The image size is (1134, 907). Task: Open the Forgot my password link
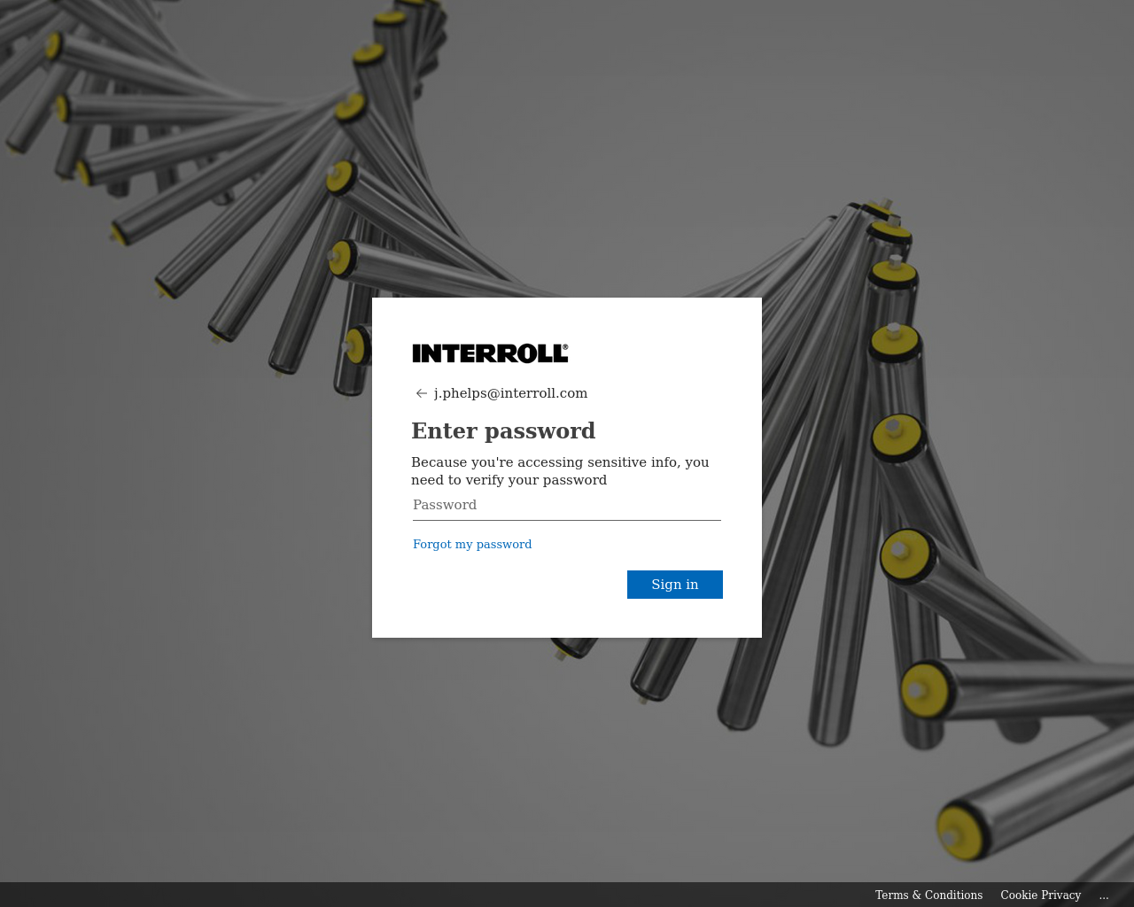pyautogui.click(x=472, y=544)
